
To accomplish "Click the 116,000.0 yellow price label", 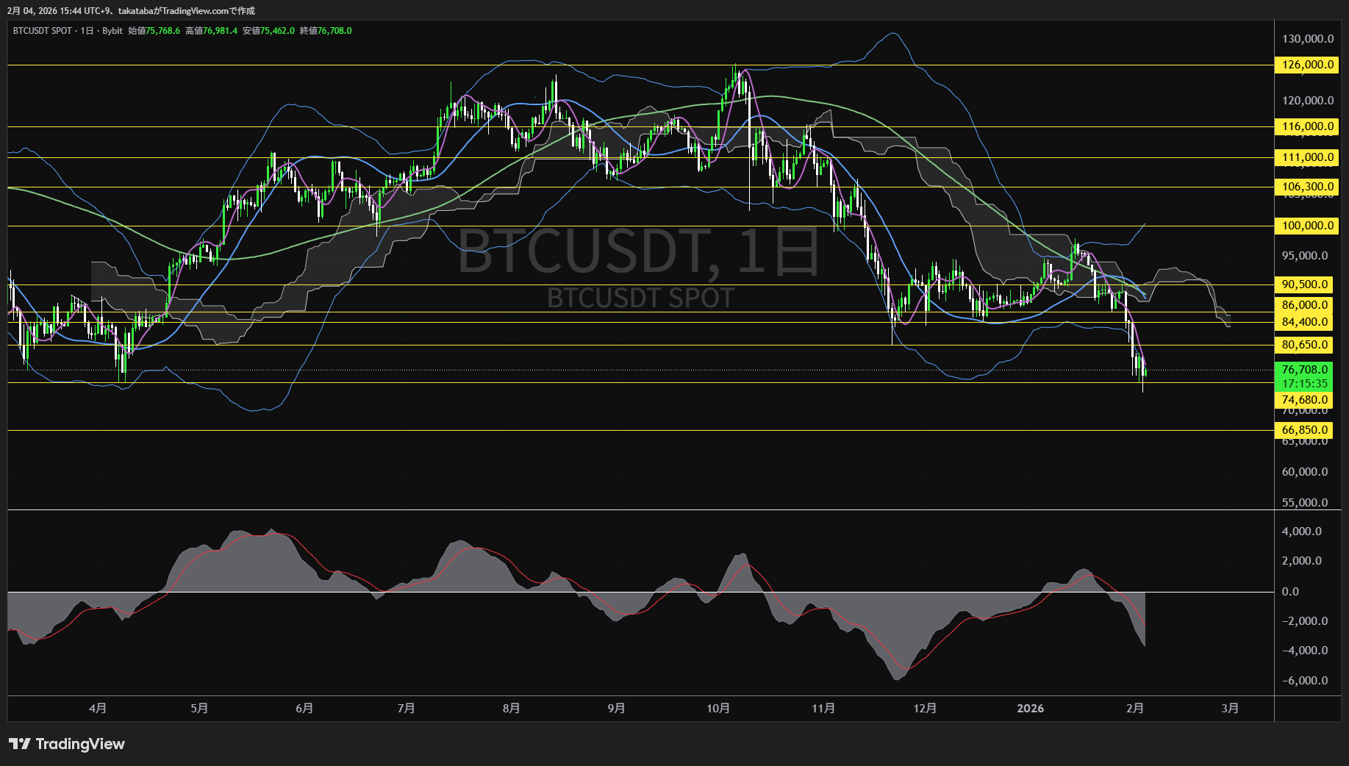I will [x=1307, y=126].
